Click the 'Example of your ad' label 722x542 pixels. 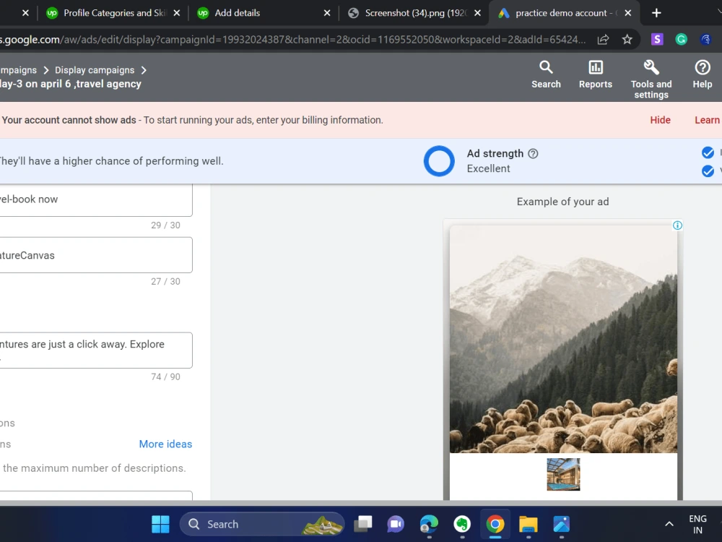pyautogui.click(x=562, y=202)
